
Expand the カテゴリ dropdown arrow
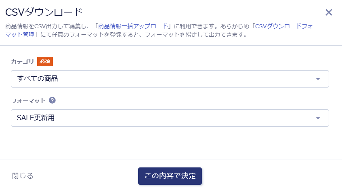click(318, 79)
